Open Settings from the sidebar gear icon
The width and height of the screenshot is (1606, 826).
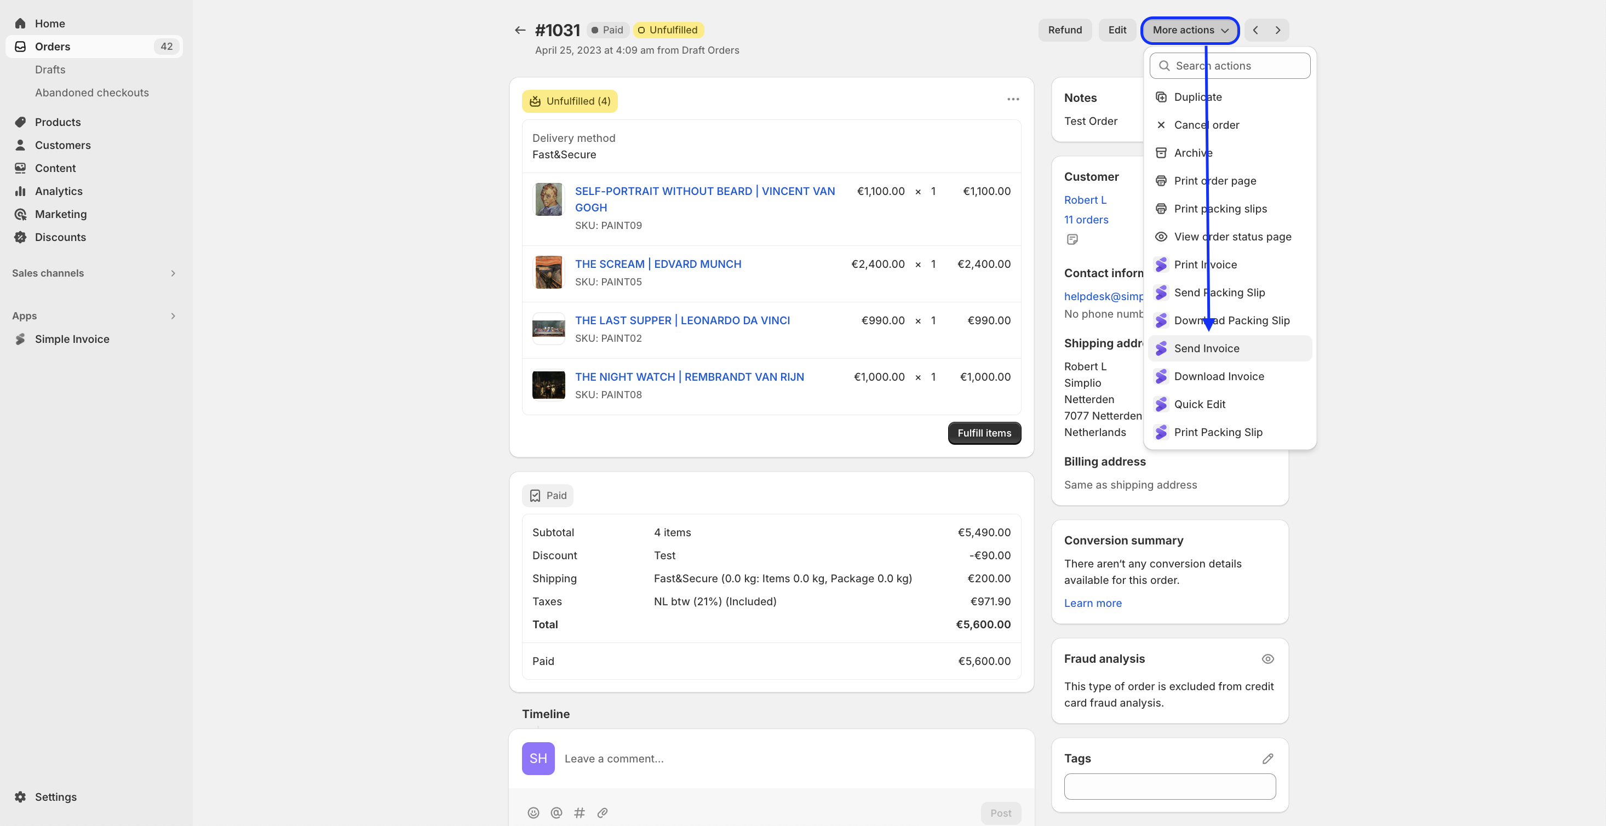pyautogui.click(x=21, y=797)
